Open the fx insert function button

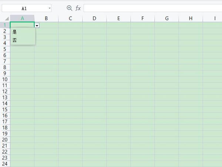(x=78, y=8)
